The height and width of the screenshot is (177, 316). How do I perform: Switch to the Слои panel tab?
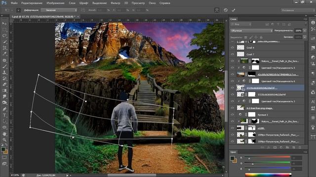(234, 19)
